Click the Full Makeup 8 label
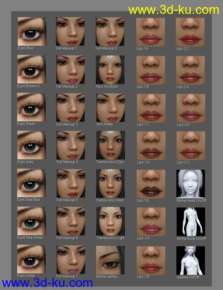Screen dimensions: 223x290 pos(106,48)
